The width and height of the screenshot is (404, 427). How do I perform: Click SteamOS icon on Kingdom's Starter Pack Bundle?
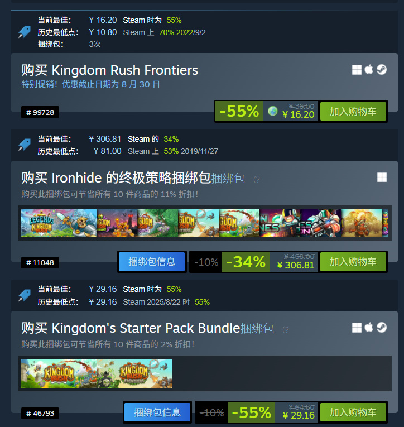click(x=382, y=327)
